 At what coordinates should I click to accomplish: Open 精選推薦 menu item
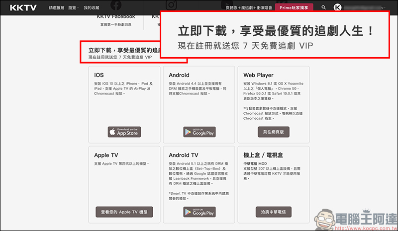click(x=57, y=8)
